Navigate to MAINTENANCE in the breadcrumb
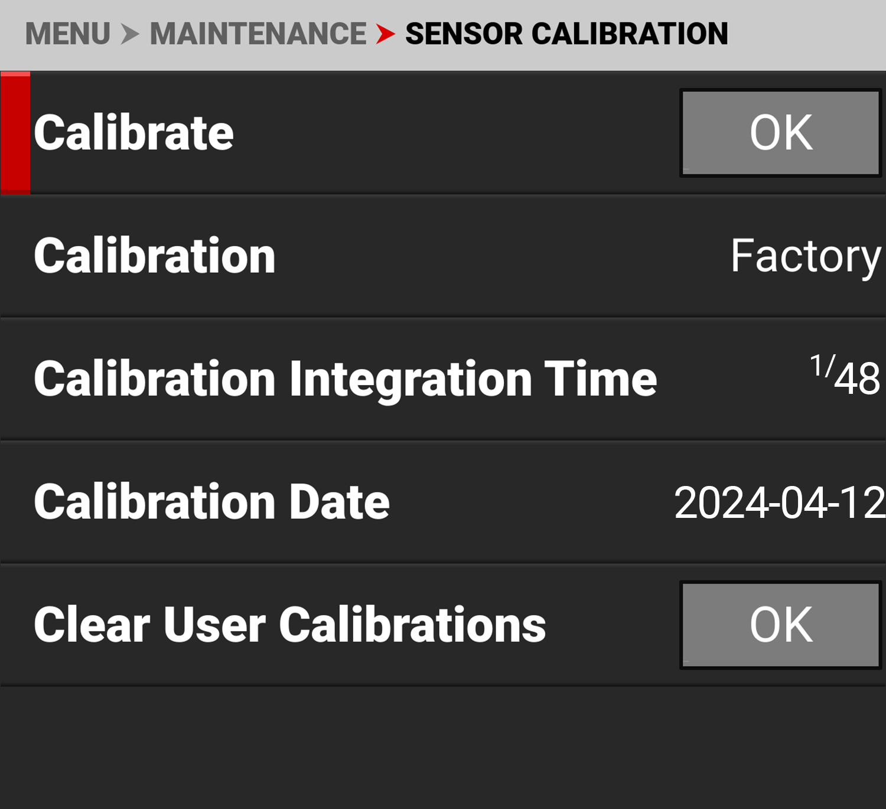Viewport: 886px width, 809px height. [x=257, y=34]
